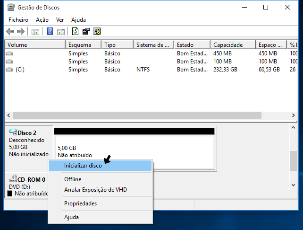The image size is (303, 230).
Task: Sort by the Tipo column header
Action: pos(118,45)
